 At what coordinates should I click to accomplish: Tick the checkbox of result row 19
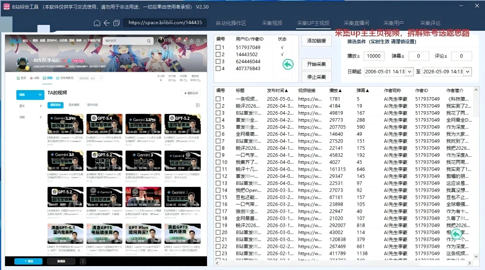[218, 226]
